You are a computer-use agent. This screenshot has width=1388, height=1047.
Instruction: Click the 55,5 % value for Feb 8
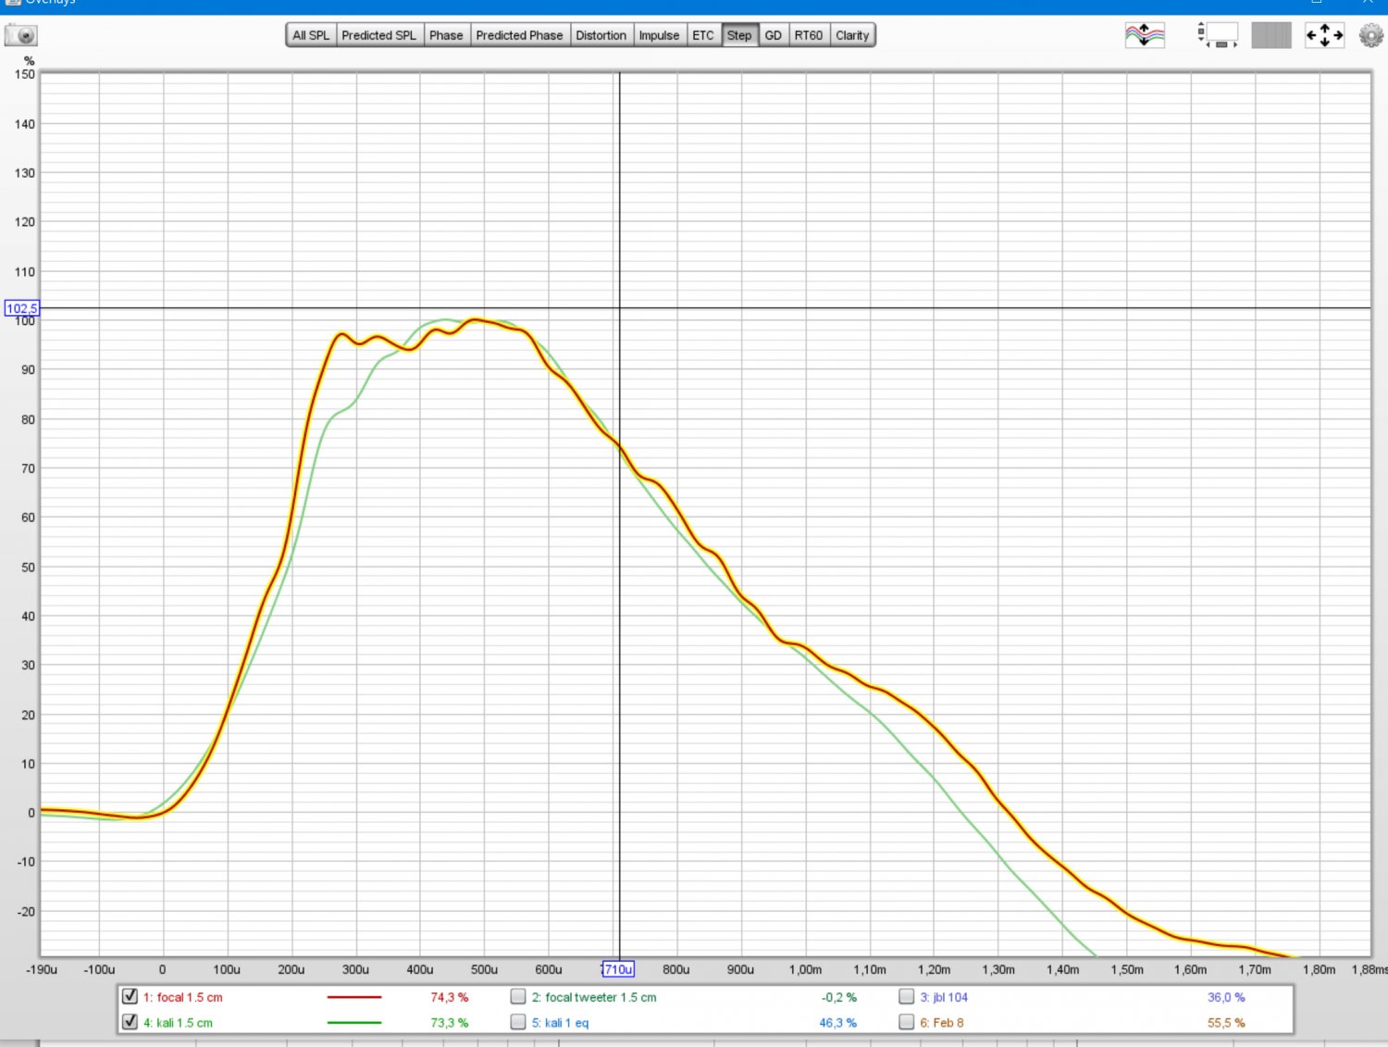(x=1226, y=1023)
